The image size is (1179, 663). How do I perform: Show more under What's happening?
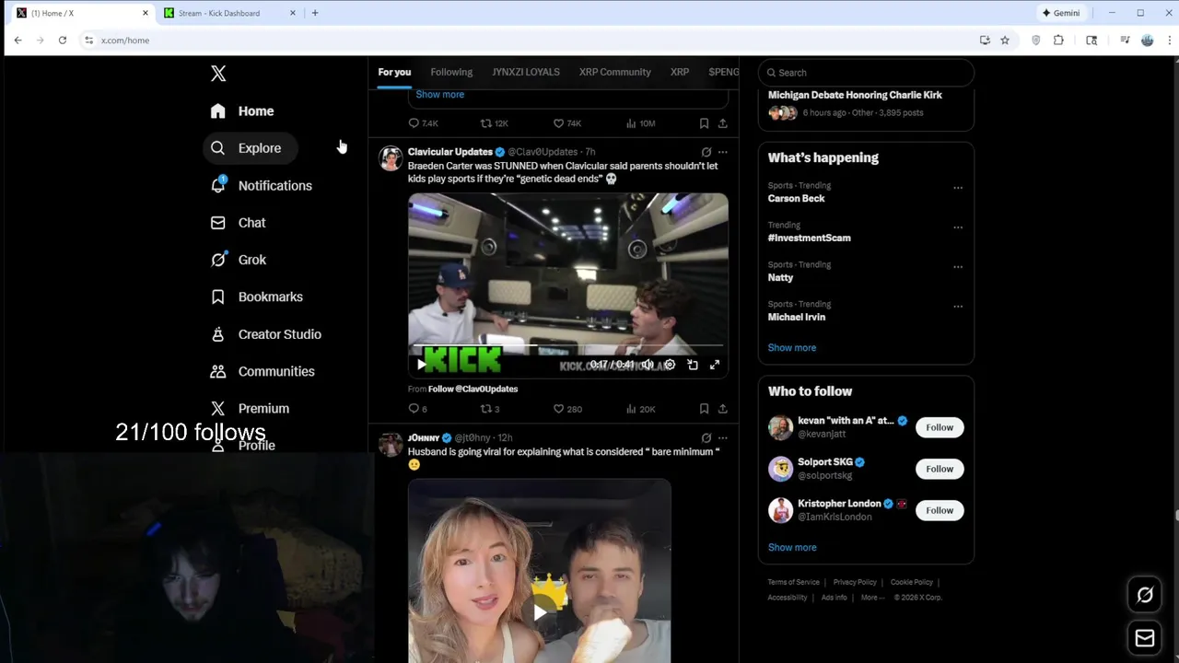pyautogui.click(x=792, y=348)
